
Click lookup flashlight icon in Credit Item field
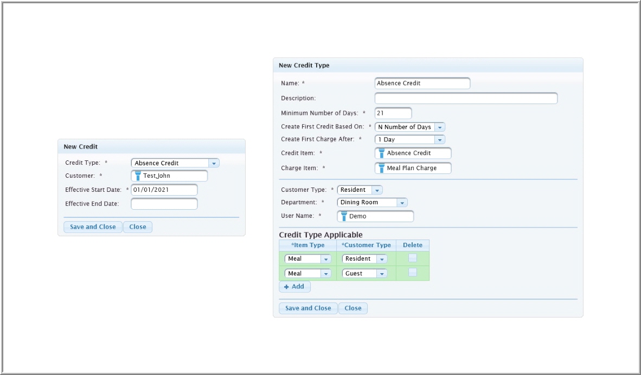[x=381, y=153]
